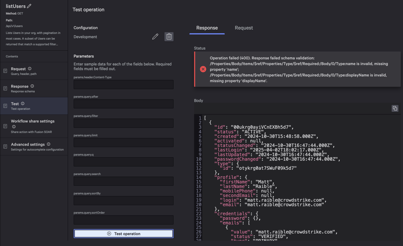The image size is (403, 246).
Task: Click the document icon next to Advanced settings
Action: 5,146
